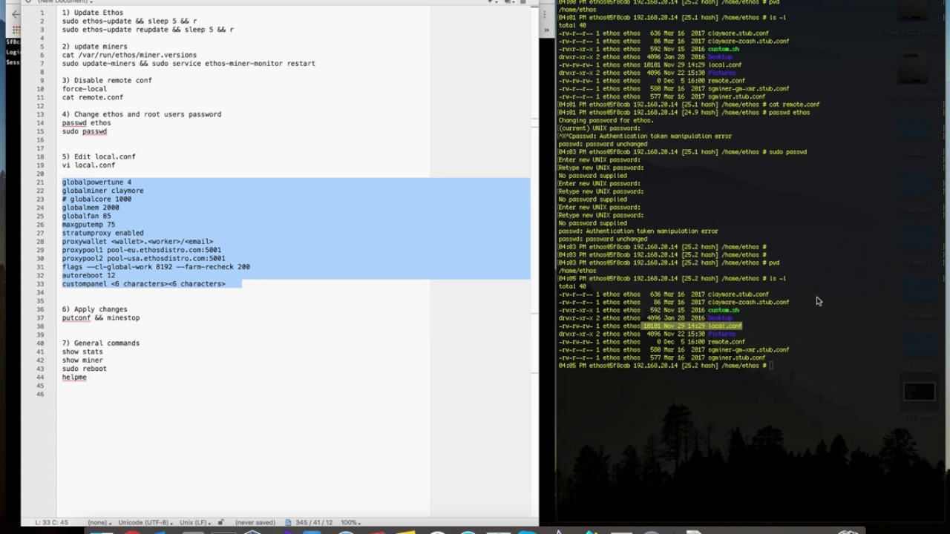Click the 'sudo ethos-update reupdate' line

click(x=148, y=30)
